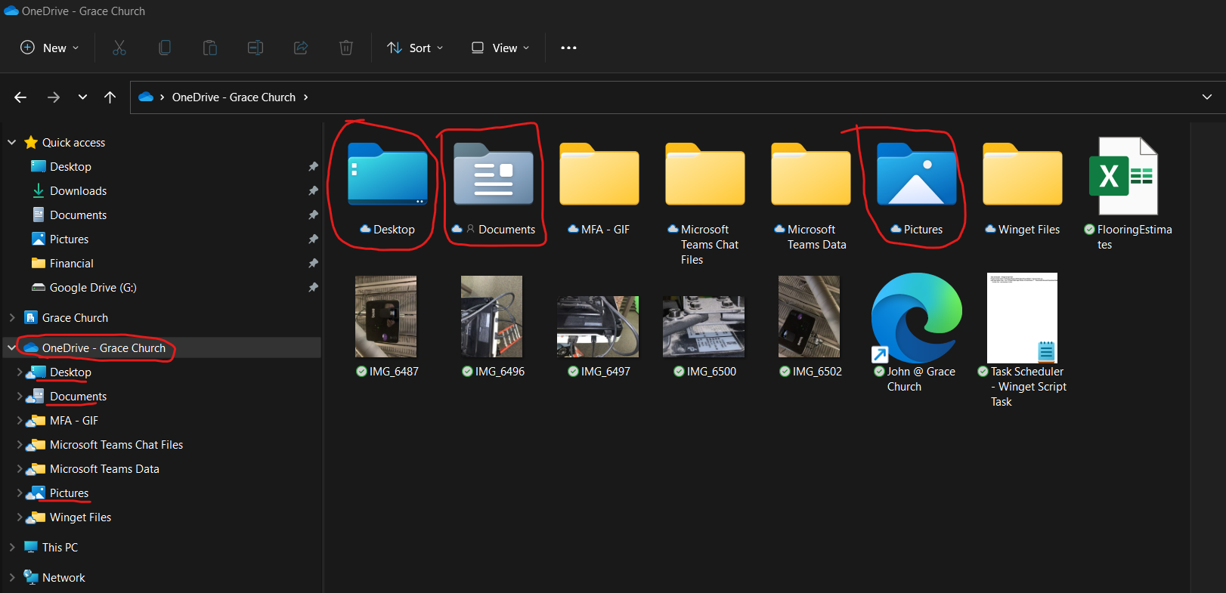The image size is (1226, 593).
Task: Open the View dropdown menu
Action: tap(500, 48)
